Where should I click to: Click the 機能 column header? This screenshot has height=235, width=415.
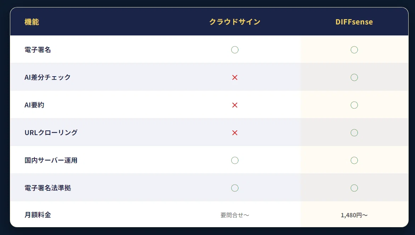tap(32, 22)
